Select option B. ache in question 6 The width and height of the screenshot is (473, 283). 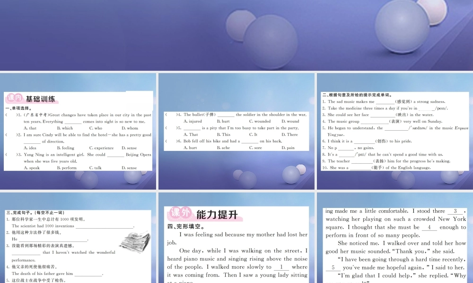223,148
